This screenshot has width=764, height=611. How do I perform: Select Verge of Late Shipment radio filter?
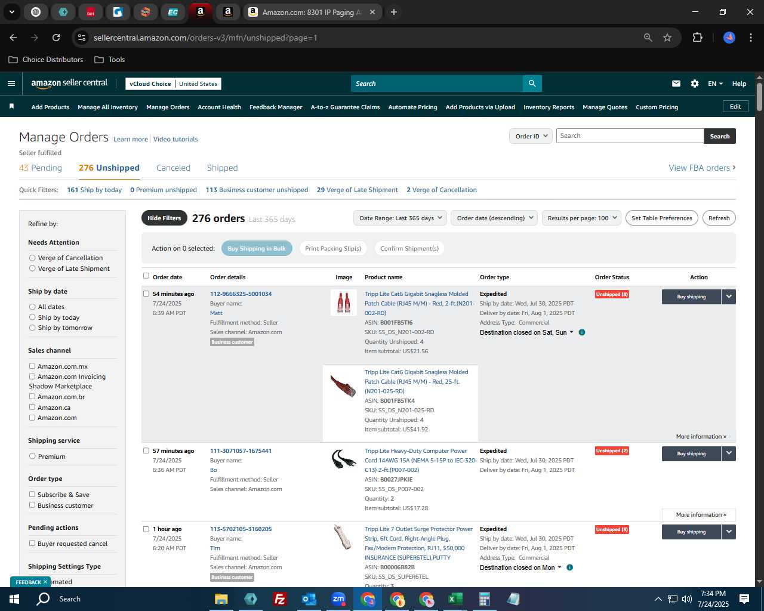point(32,269)
